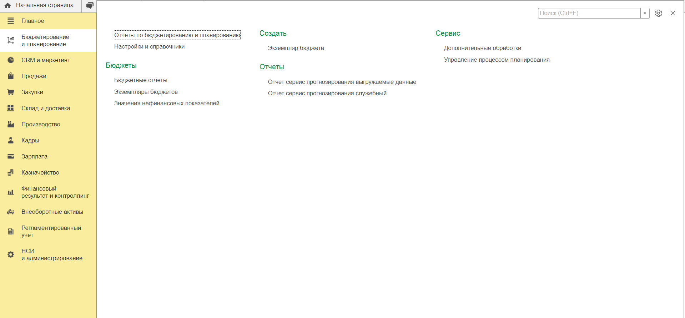Click the person icon for Кадры
The width and height of the screenshot is (685, 318).
pos(11,140)
